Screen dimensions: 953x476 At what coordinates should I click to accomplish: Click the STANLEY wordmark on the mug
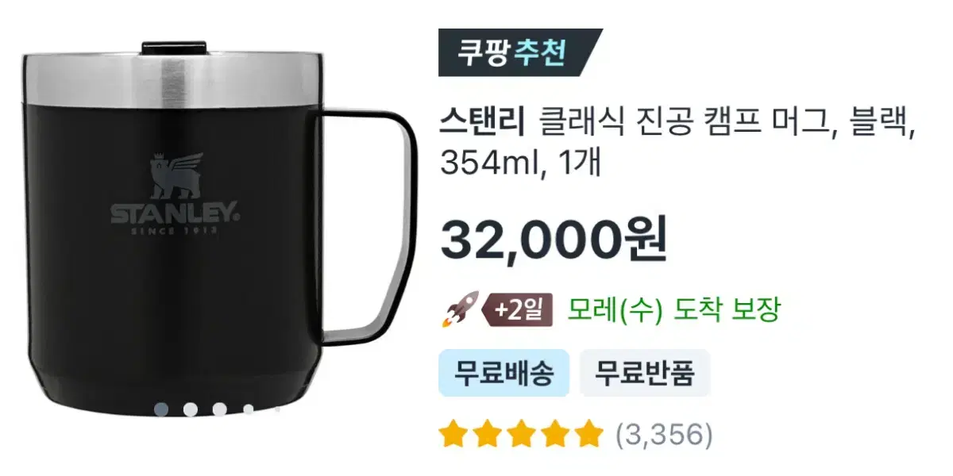click(x=174, y=213)
